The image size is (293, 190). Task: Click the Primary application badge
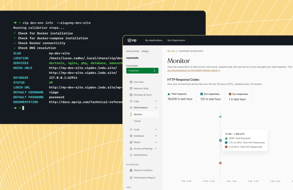[x=145, y=51]
